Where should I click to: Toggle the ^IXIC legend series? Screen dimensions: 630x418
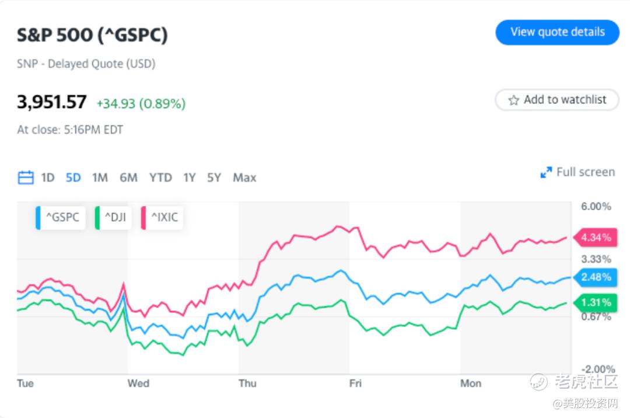pos(163,218)
